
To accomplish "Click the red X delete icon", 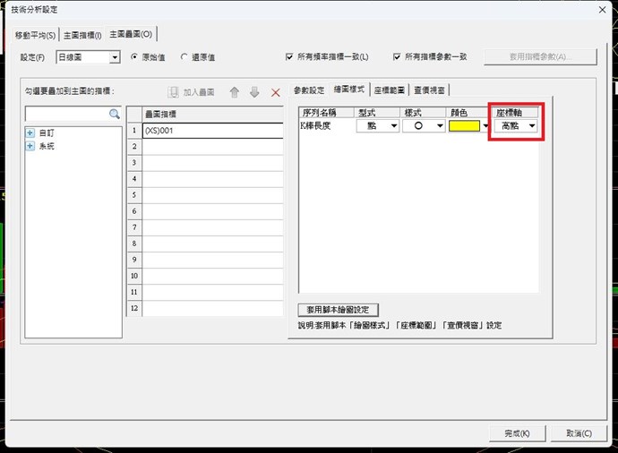I will pyautogui.click(x=276, y=92).
